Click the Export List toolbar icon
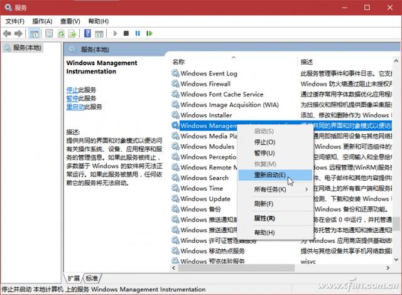The image size is (402, 295). [73, 33]
